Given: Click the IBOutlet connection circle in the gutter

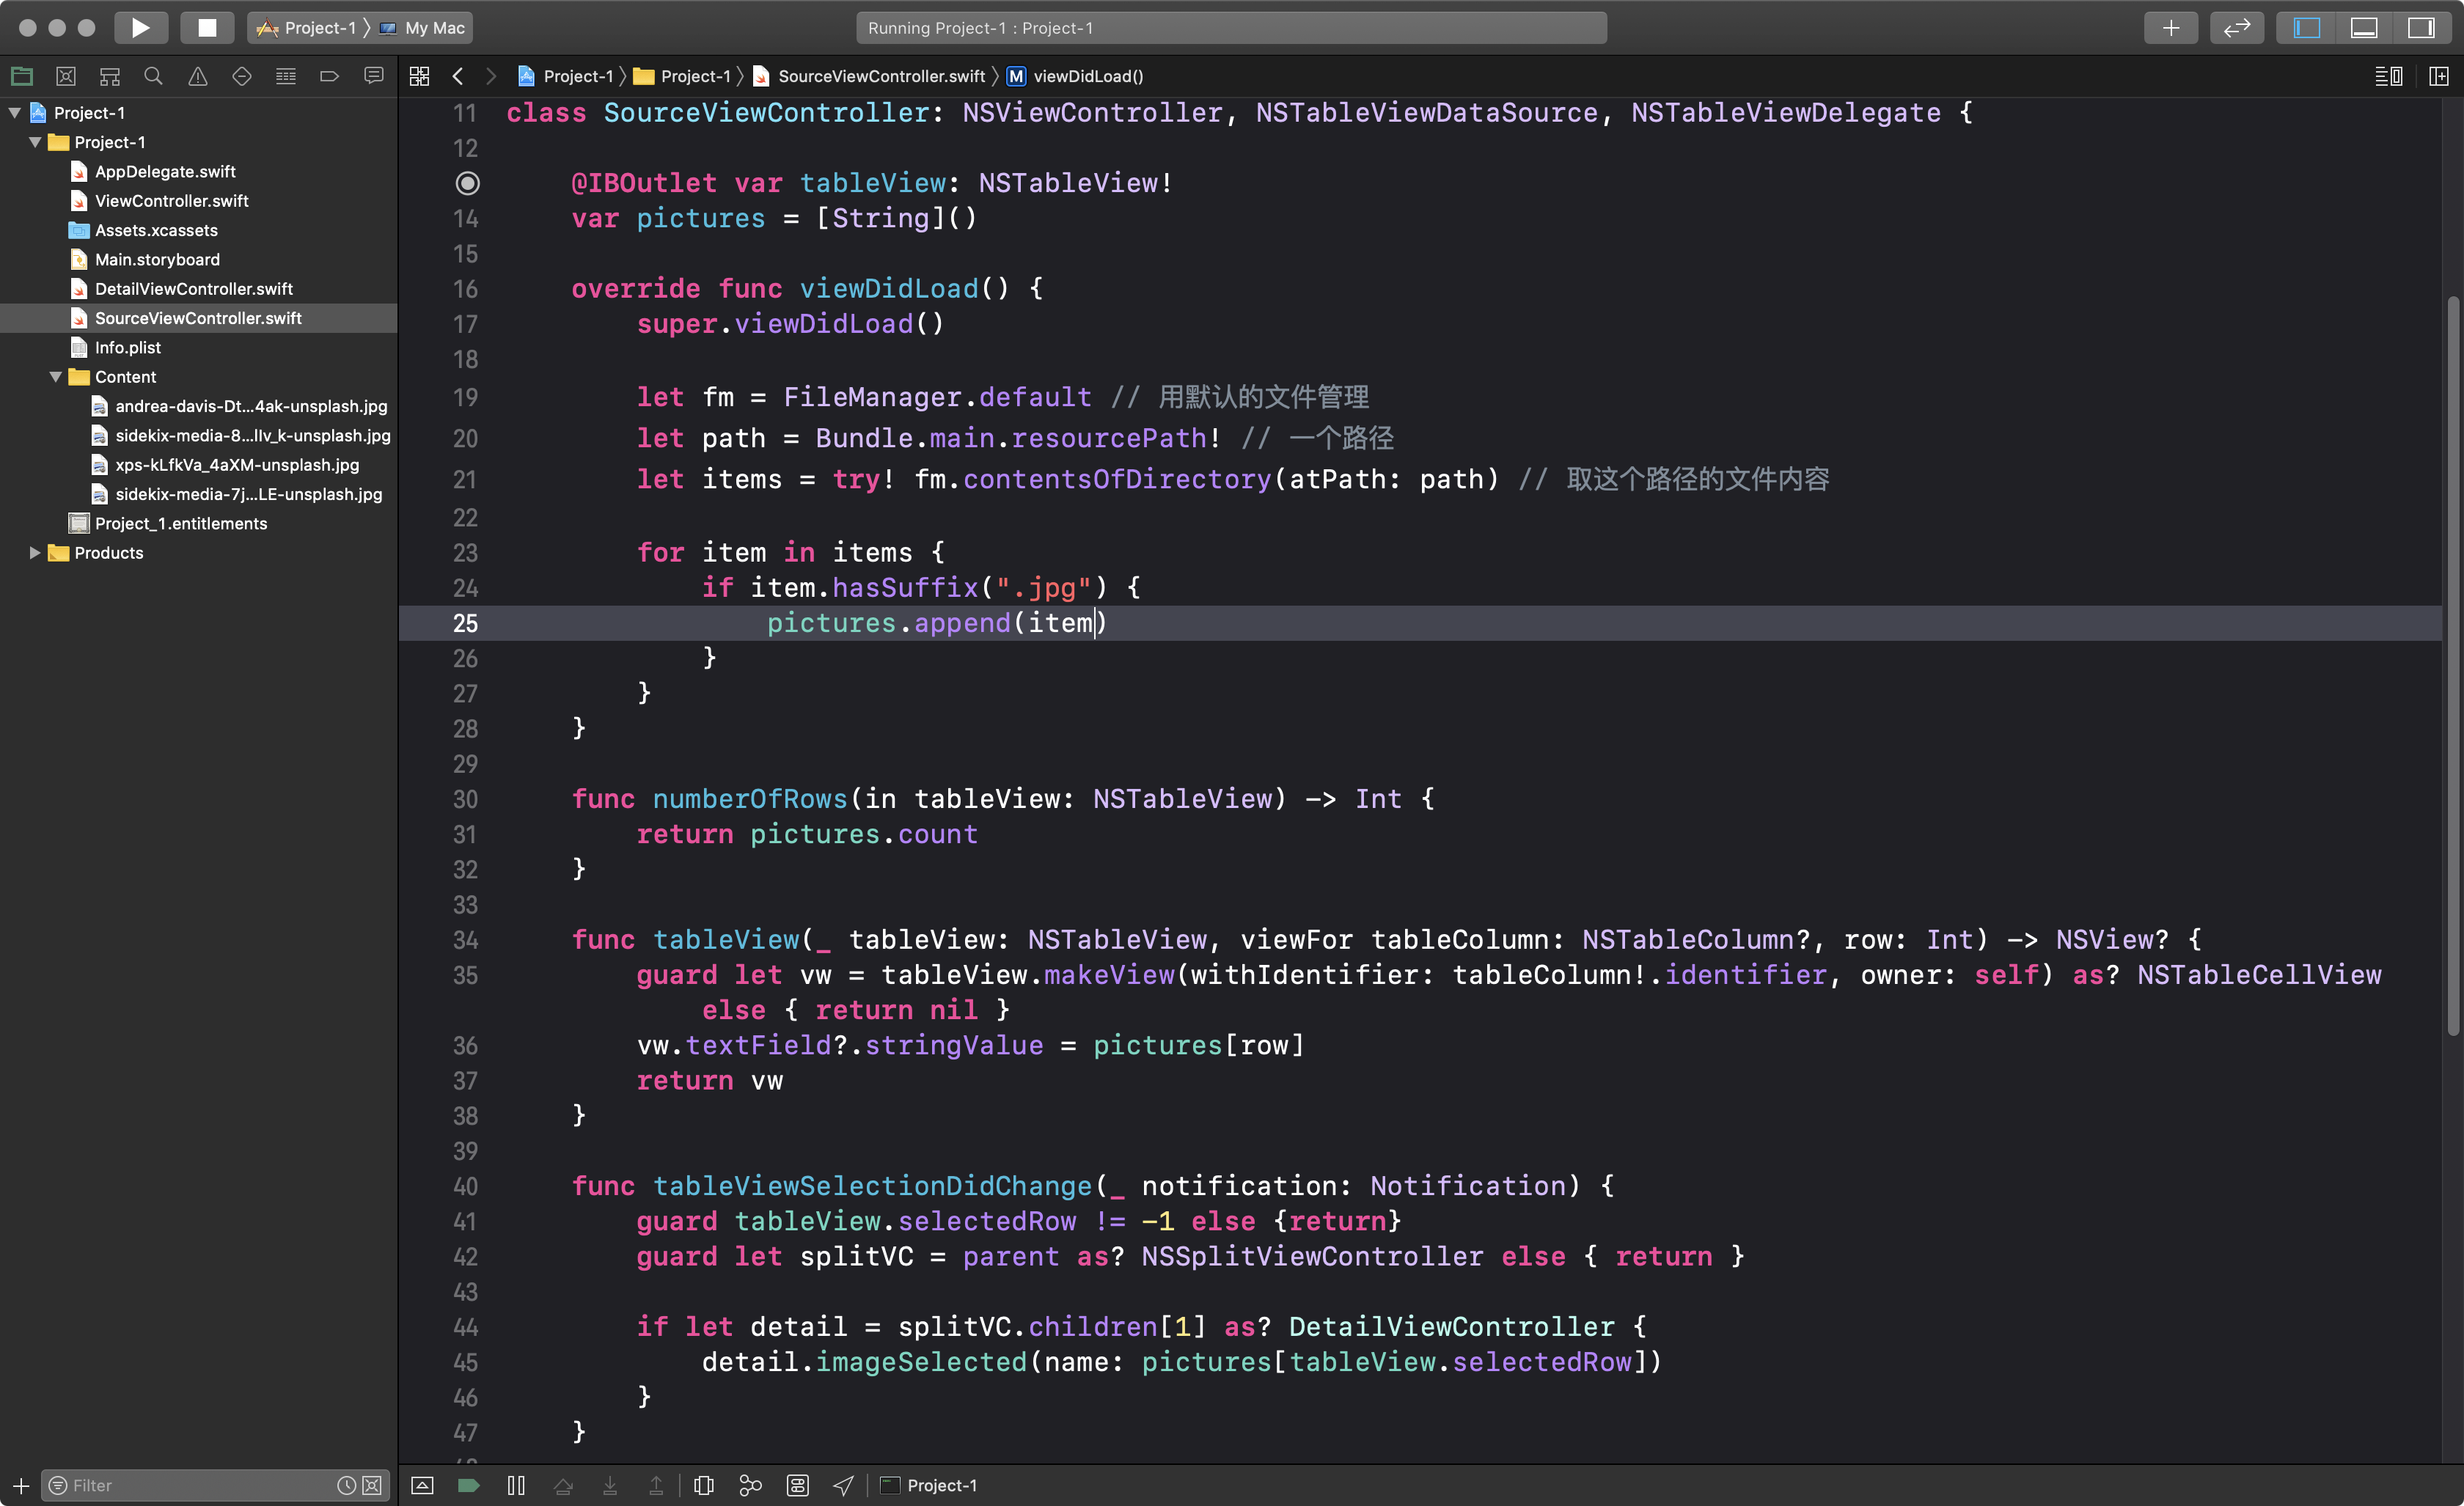Looking at the screenshot, I should click(x=467, y=183).
